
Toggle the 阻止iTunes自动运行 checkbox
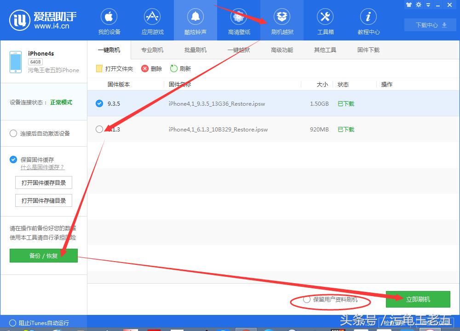tap(13, 323)
